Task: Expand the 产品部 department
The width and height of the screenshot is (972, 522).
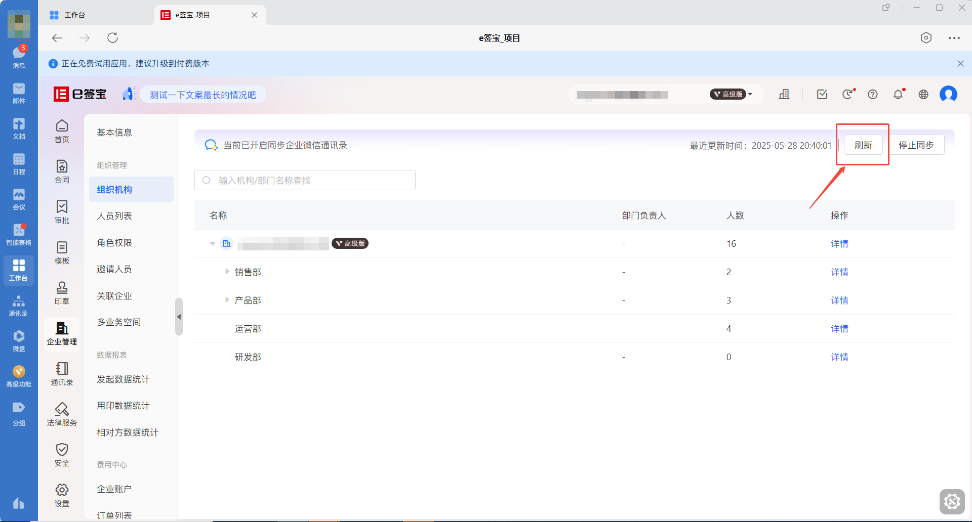Action: pyautogui.click(x=227, y=300)
